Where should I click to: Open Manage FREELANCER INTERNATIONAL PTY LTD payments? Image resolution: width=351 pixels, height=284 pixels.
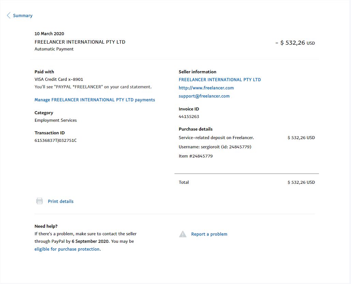[x=95, y=100]
